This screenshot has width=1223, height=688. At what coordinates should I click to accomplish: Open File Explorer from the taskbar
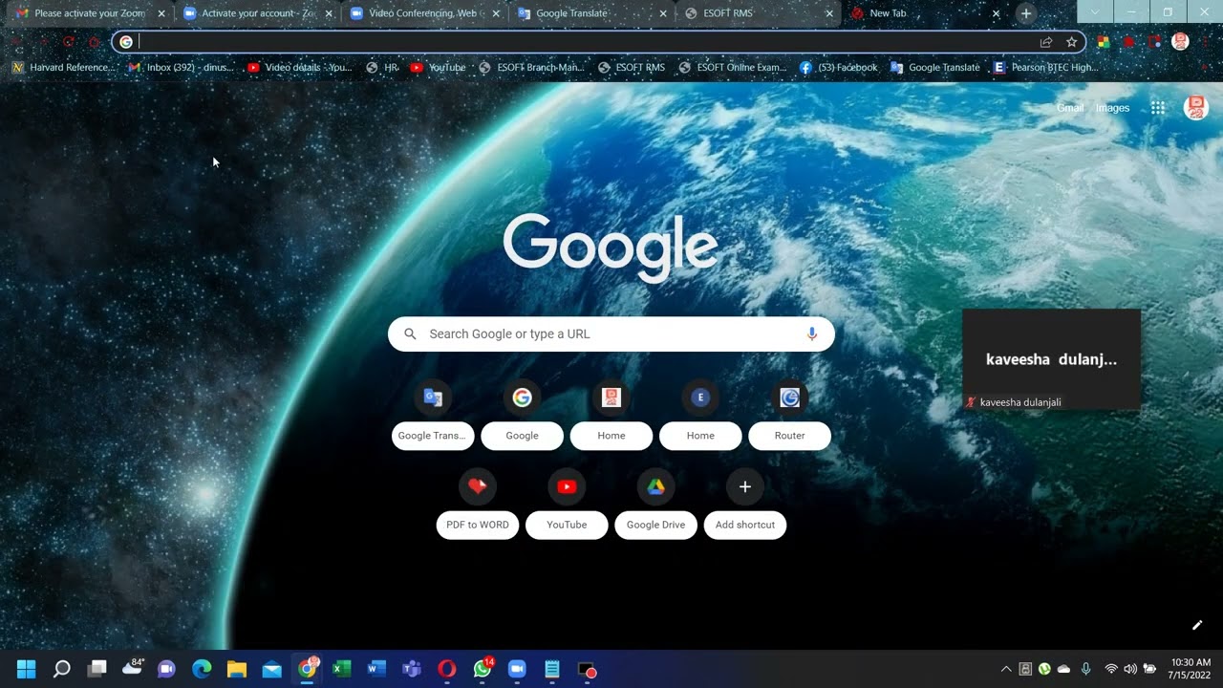pos(237,669)
